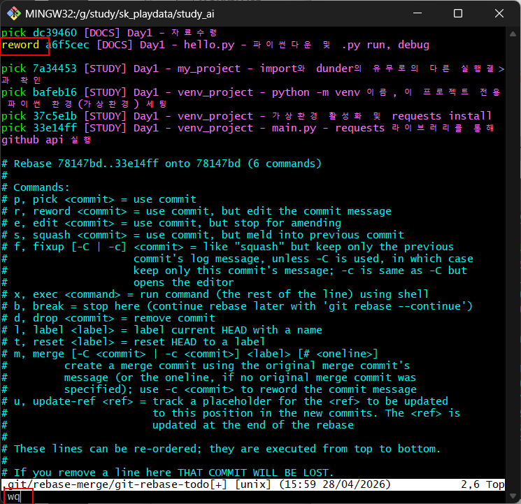Click 'pick' before 37c5e1b
Screen dimensions: 521x504
click(x=14, y=116)
